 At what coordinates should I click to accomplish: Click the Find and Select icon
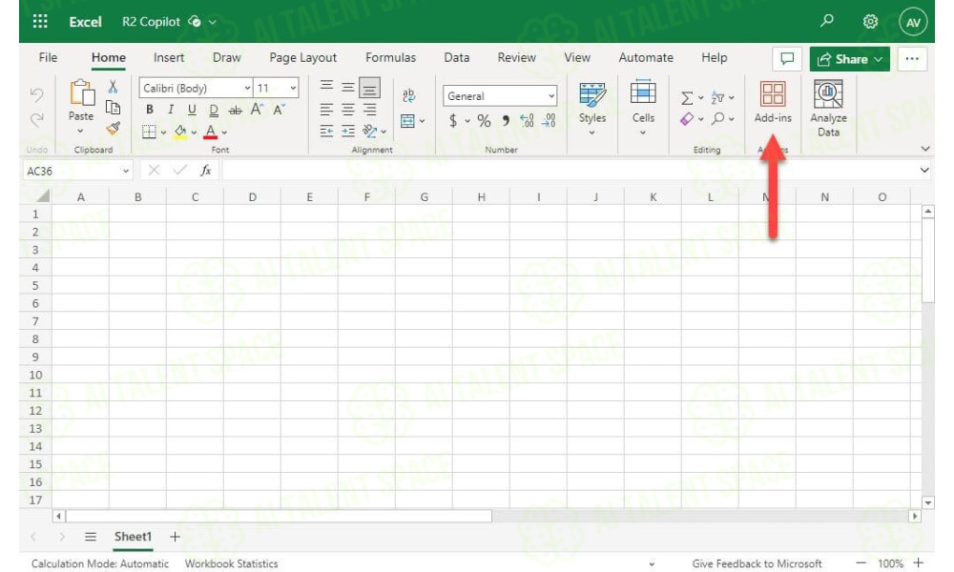coord(718,118)
